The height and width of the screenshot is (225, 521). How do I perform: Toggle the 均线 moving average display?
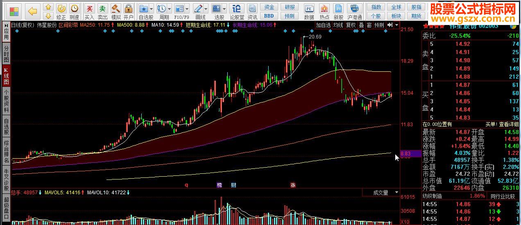pyautogui.click(x=338, y=25)
